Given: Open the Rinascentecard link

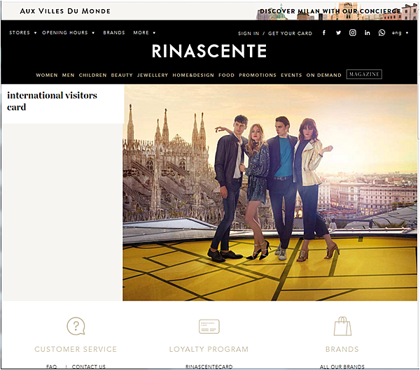Looking at the screenshot, I should 209,367.
